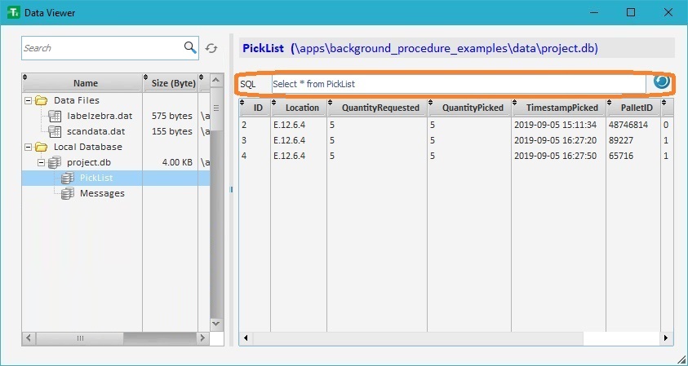Click the Data Files folder icon
Viewport: 688px width, 366px height.
tap(41, 100)
